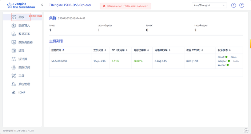Open the 工具 menu item
This screenshot has height=134, width=251.
coord(23,76)
